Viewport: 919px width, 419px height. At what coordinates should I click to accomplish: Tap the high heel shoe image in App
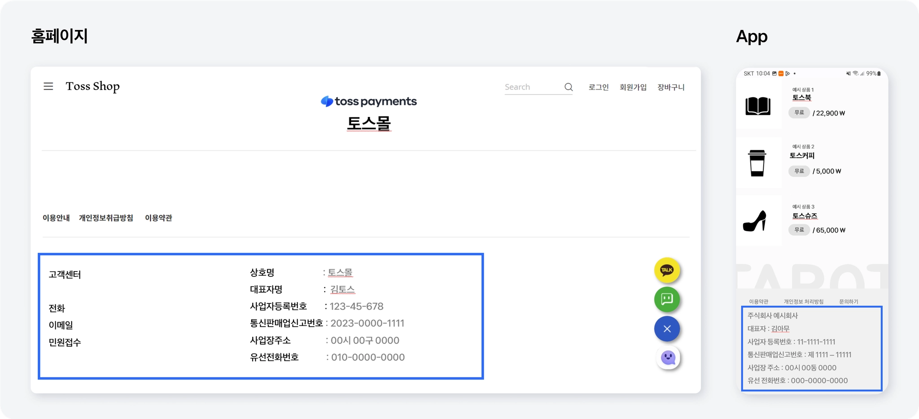(755, 221)
